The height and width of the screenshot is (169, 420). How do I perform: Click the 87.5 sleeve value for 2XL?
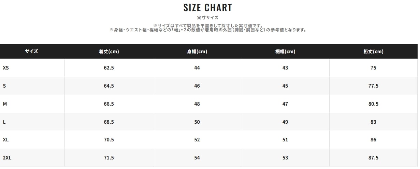click(x=373, y=158)
